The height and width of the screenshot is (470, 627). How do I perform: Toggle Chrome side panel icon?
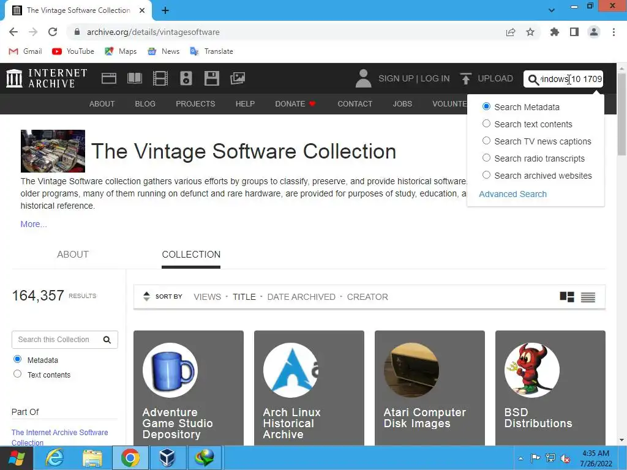pyautogui.click(x=574, y=32)
